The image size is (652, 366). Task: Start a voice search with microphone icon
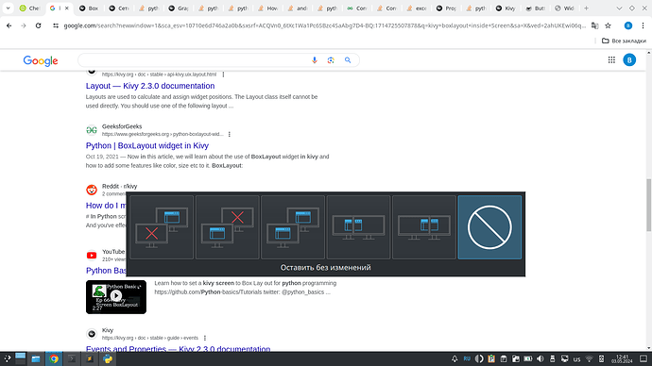click(315, 60)
